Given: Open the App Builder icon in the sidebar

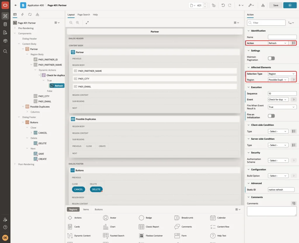Looking at the screenshot, I should click(x=5, y=16).
